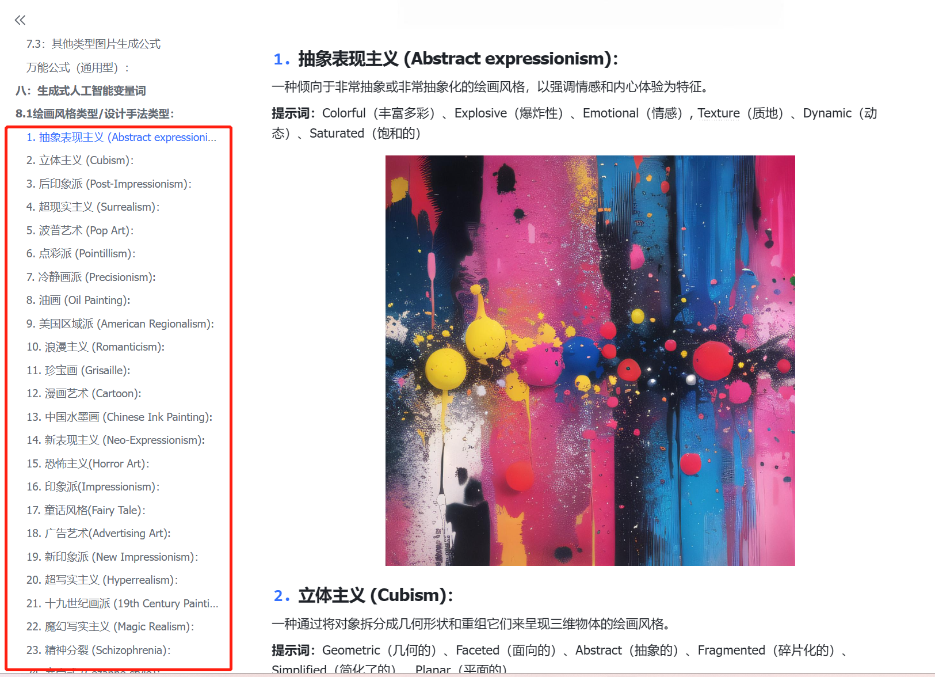The height and width of the screenshot is (677, 935).
Task: Select 油画 (Oil Painting) in outline
Action: pos(78,300)
